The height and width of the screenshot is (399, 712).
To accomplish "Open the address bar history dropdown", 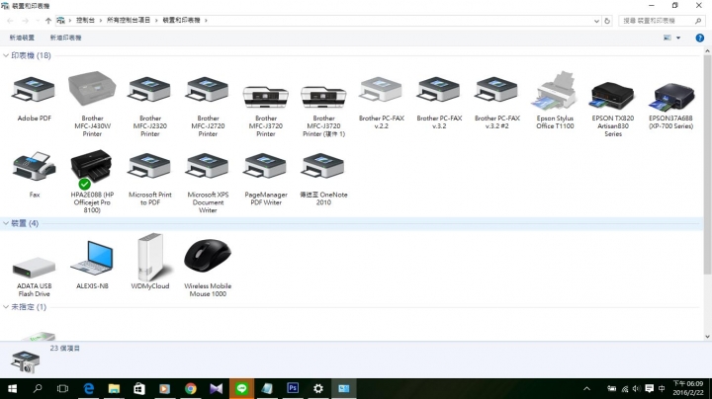I will click(x=596, y=21).
